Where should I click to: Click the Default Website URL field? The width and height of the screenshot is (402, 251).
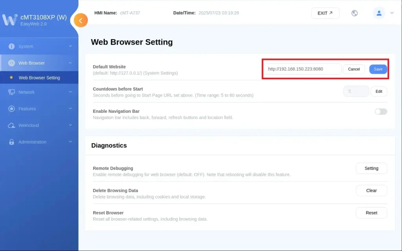303,69
